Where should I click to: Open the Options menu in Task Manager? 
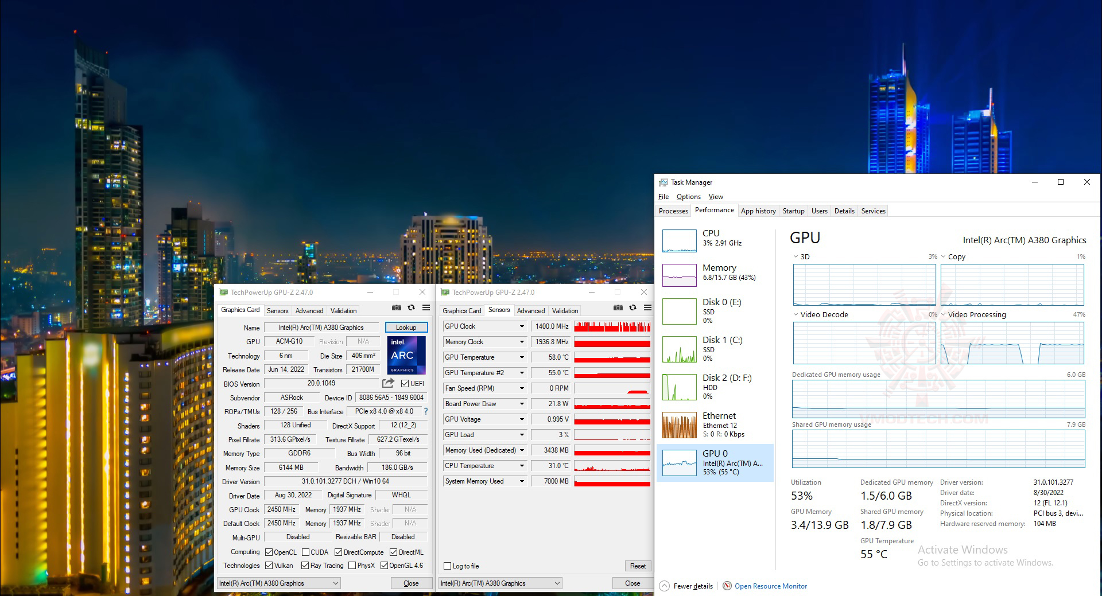tap(688, 197)
